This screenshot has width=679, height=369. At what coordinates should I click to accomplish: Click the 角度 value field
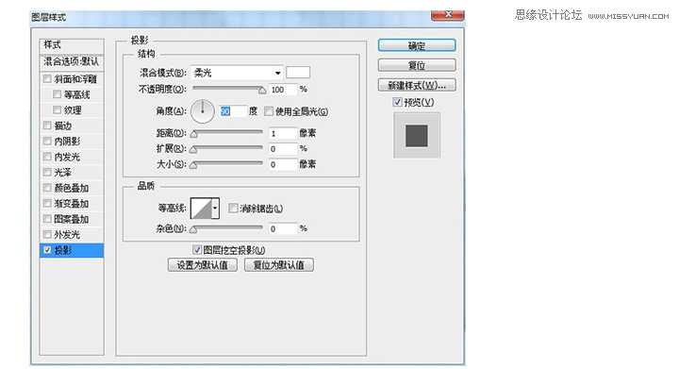(x=233, y=111)
